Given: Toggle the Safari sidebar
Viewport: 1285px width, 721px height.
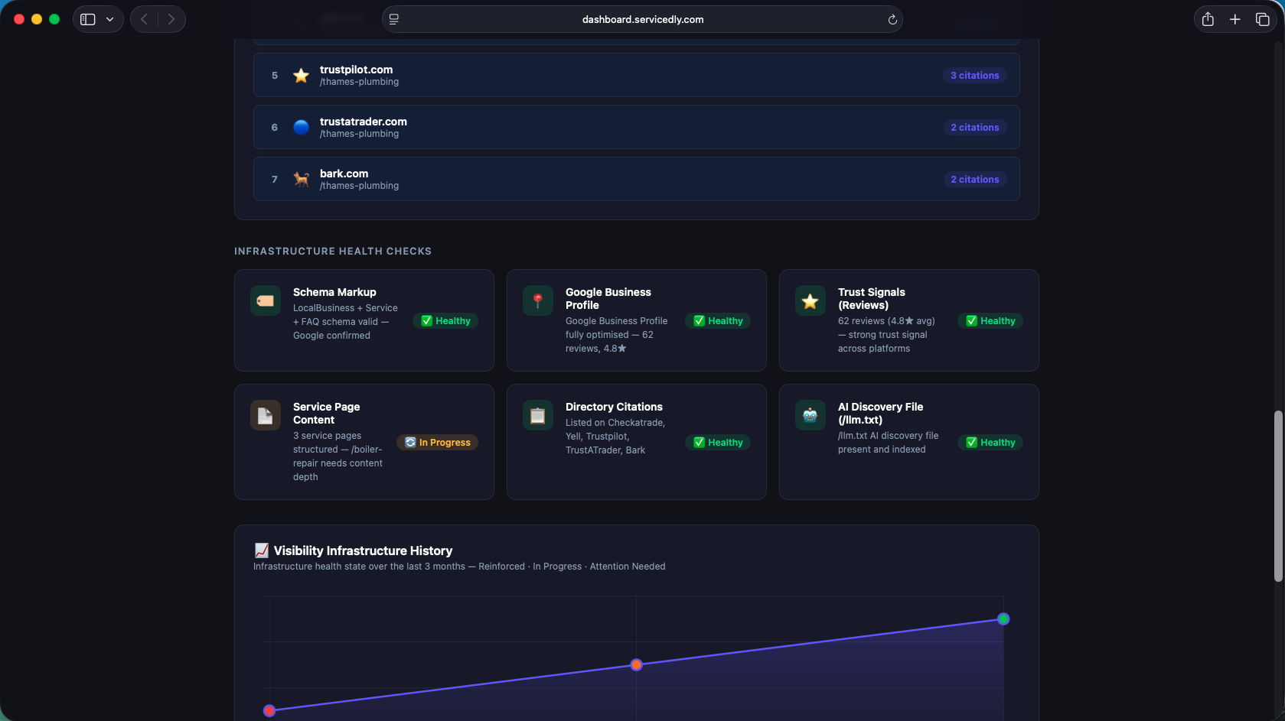Looking at the screenshot, I should tap(88, 19).
